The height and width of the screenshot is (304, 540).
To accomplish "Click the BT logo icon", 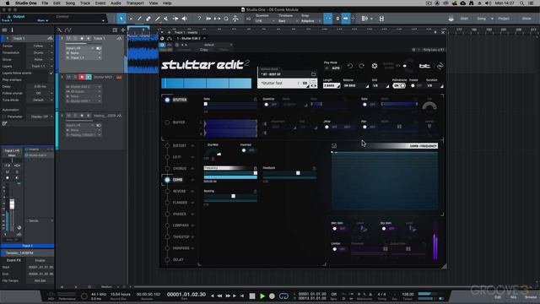I will (x=424, y=66).
